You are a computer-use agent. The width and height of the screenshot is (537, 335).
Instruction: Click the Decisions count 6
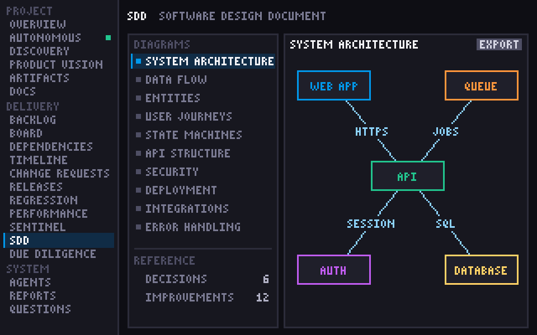tap(266, 279)
